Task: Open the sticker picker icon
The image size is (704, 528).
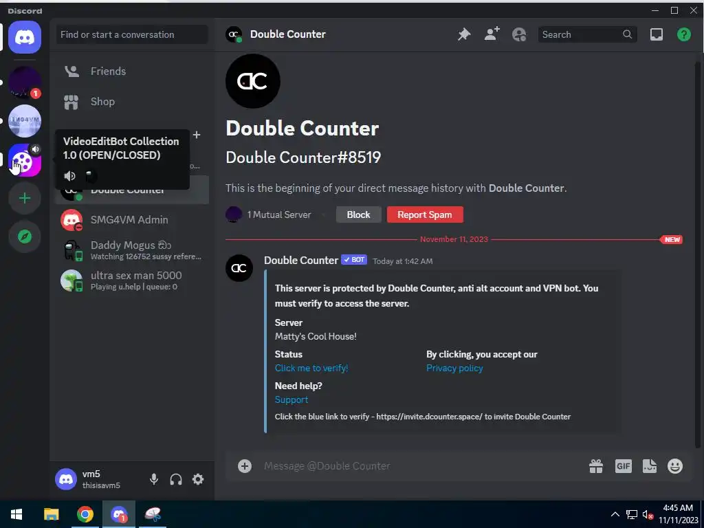Action: (x=649, y=466)
